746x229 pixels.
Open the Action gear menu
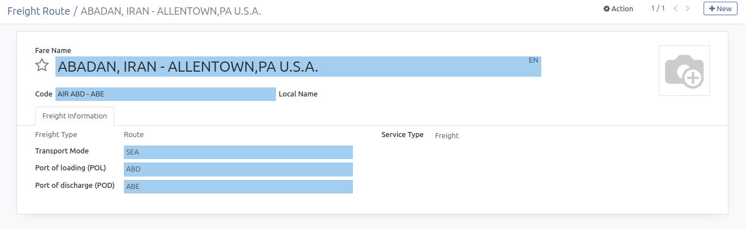[618, 9]
